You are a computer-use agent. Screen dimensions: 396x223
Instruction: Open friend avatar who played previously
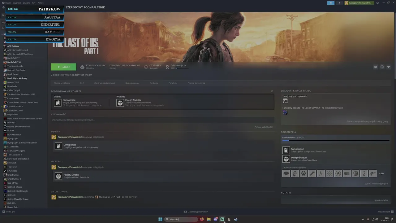(285, 101)
